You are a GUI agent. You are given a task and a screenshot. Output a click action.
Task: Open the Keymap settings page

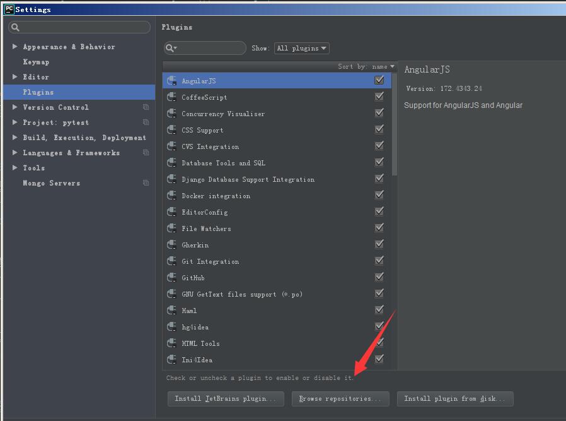point(36,62)
